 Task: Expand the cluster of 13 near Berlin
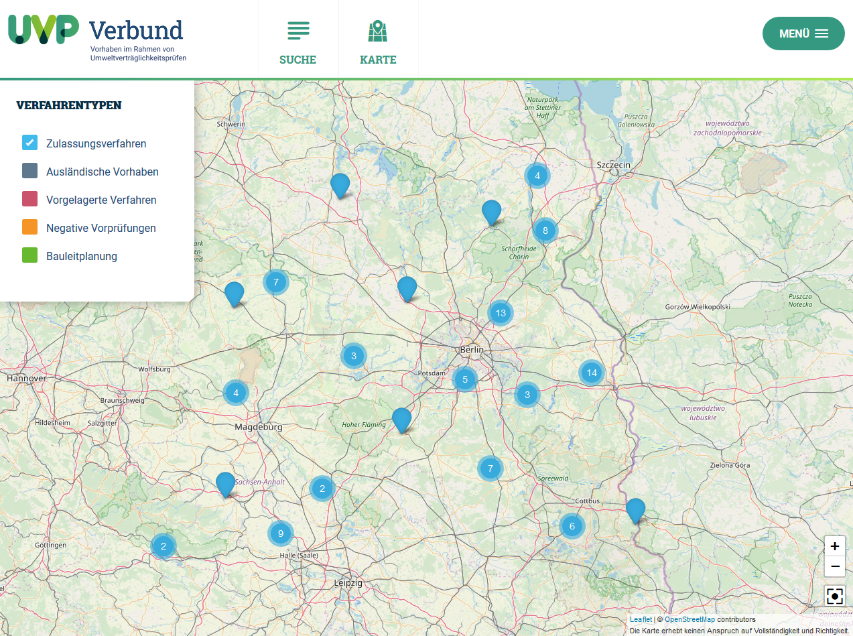[500, 313]
